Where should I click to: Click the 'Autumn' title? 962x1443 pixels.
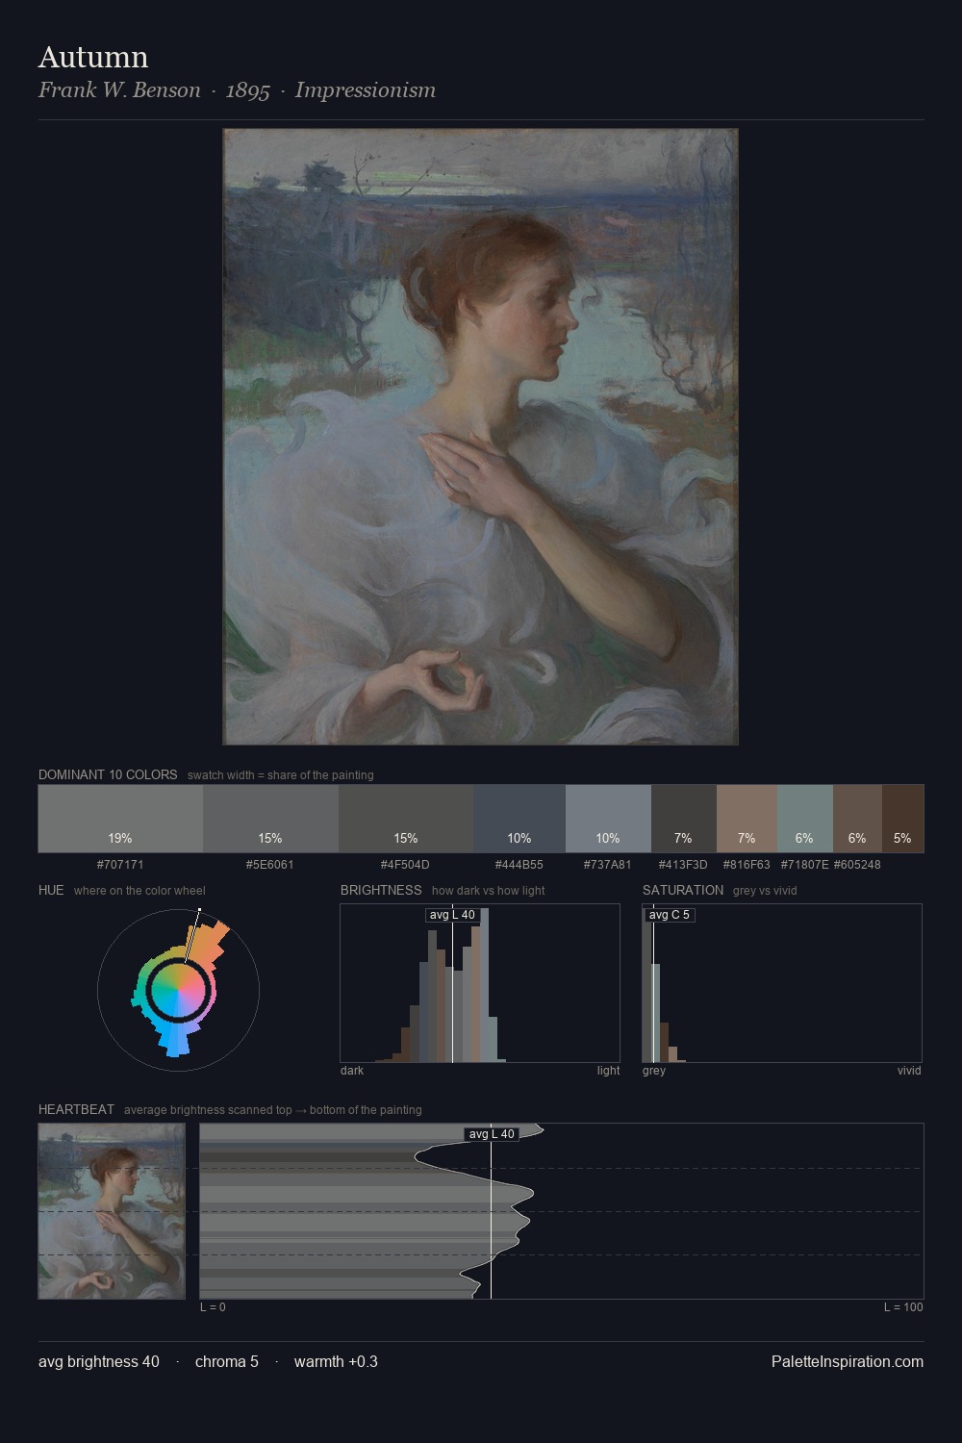(93, 57)
